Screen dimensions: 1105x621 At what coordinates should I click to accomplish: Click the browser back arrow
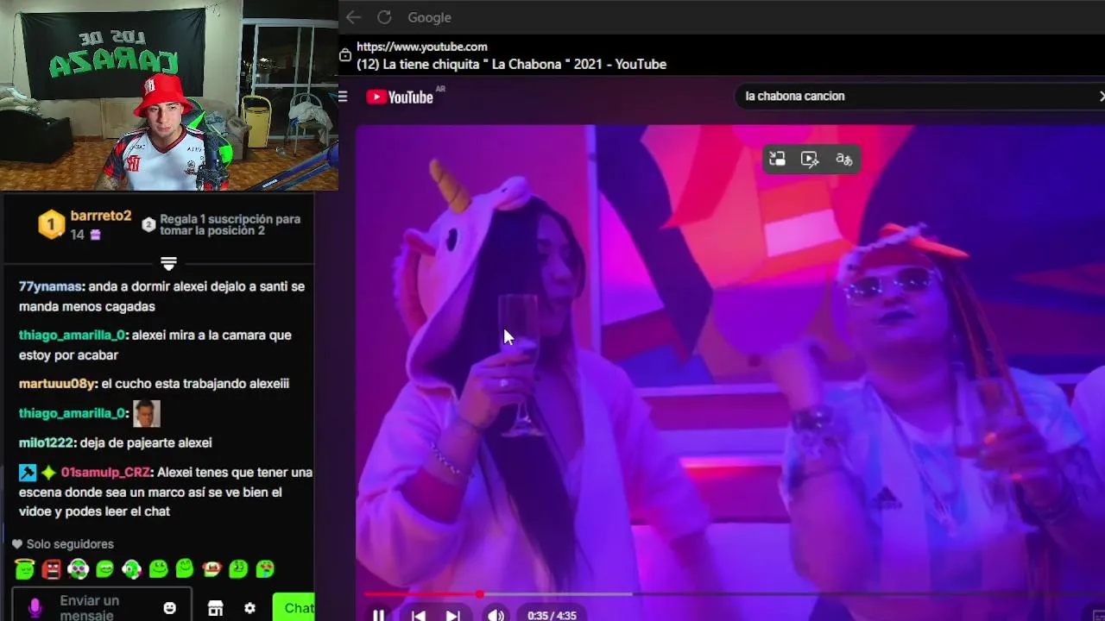tap(352, 17)
